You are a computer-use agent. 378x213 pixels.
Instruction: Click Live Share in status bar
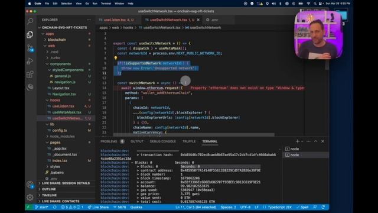point(98,207)
